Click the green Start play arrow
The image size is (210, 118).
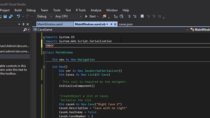(86, 16)
